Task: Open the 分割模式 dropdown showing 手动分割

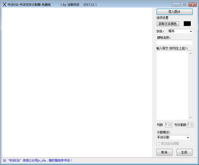Action: [173, 137]
